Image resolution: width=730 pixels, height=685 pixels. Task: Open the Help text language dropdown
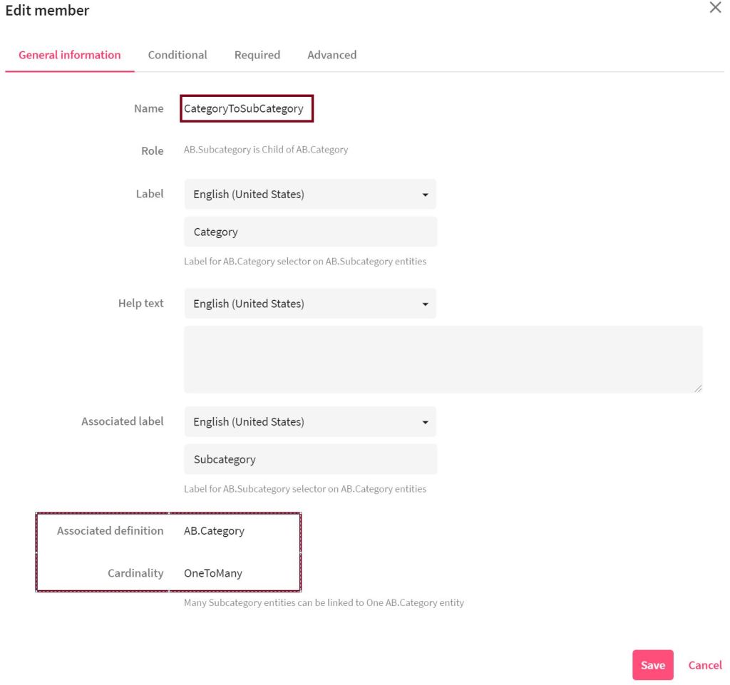[x=310, y=304]
